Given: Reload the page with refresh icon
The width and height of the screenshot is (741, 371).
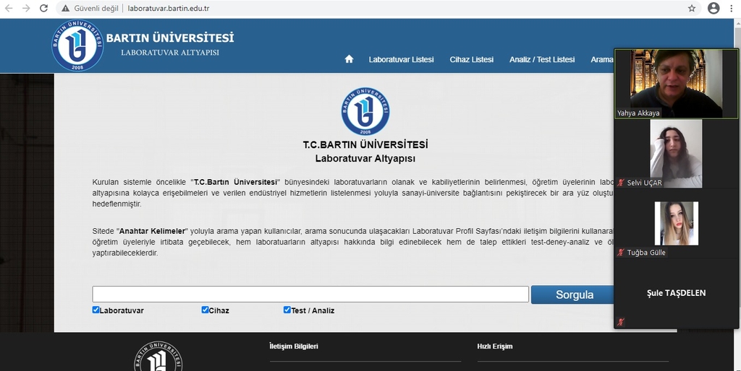Looking at the screenshot, I should [x=43, y=8].
